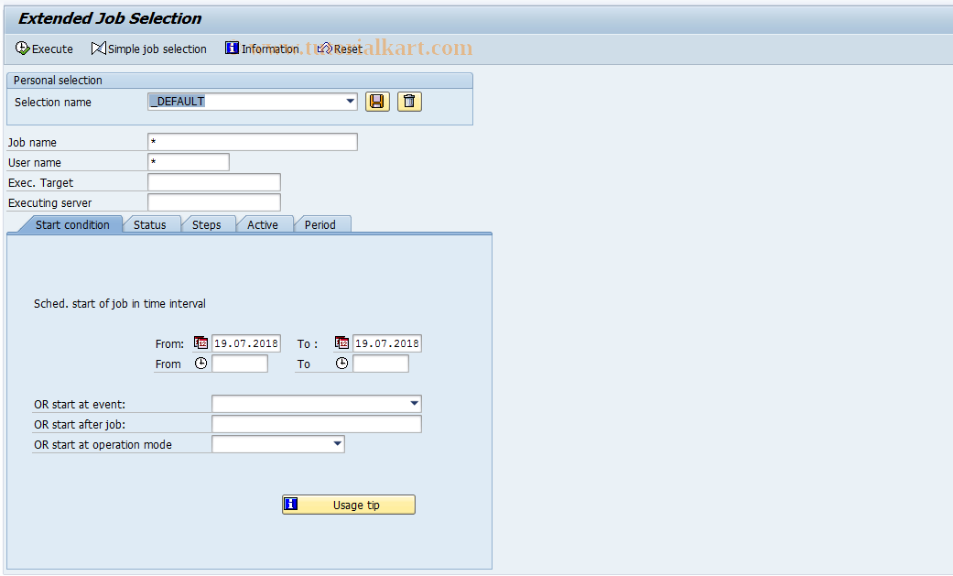
Task: Click the Sched. start of job text
Action: (120, 303)
